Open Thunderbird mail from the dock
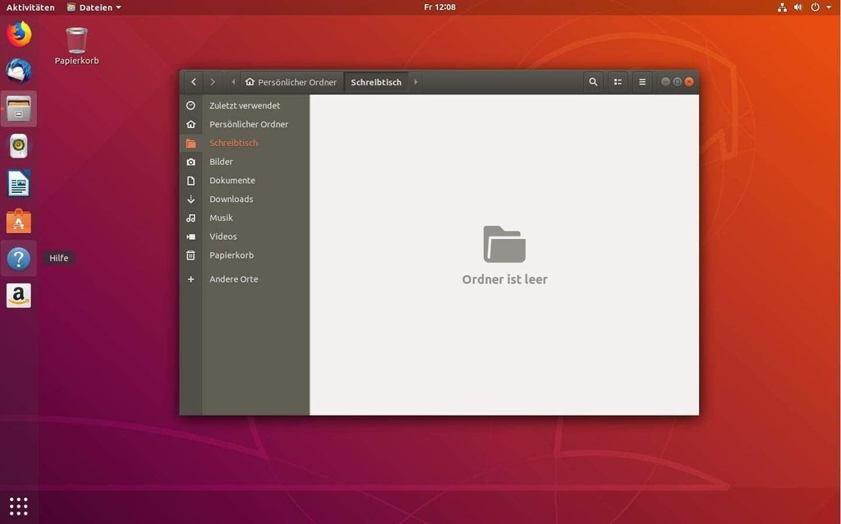The image size is (841, 524). tap(18, 71)
